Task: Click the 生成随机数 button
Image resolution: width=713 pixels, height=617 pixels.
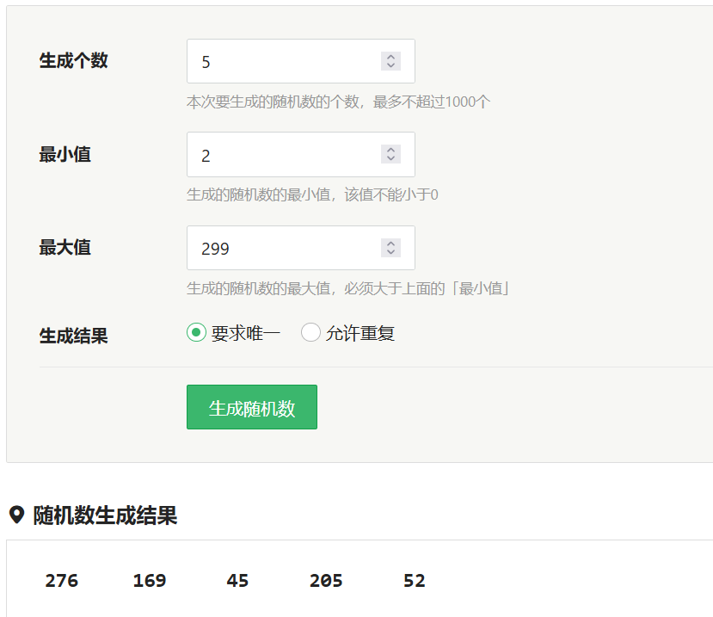Action: (x=252, y=407)
